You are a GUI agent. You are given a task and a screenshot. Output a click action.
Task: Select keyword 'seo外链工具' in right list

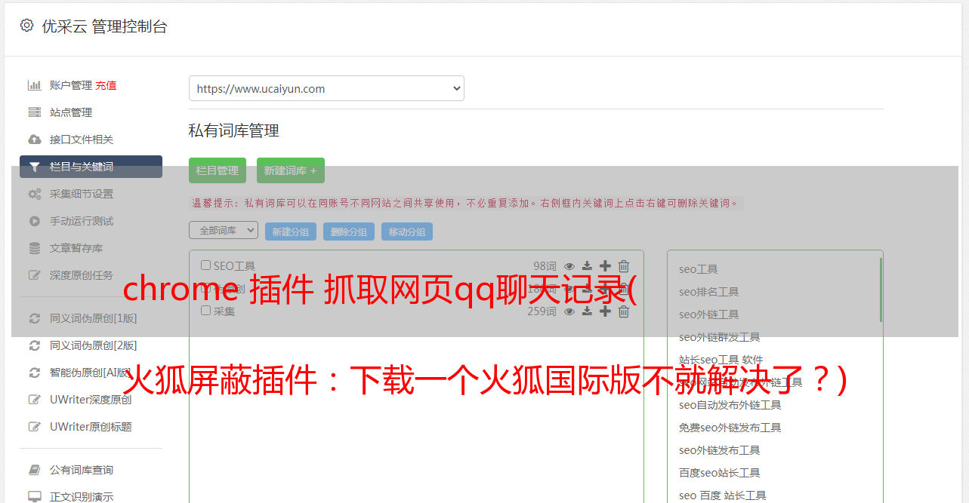(x=709, y=314)
